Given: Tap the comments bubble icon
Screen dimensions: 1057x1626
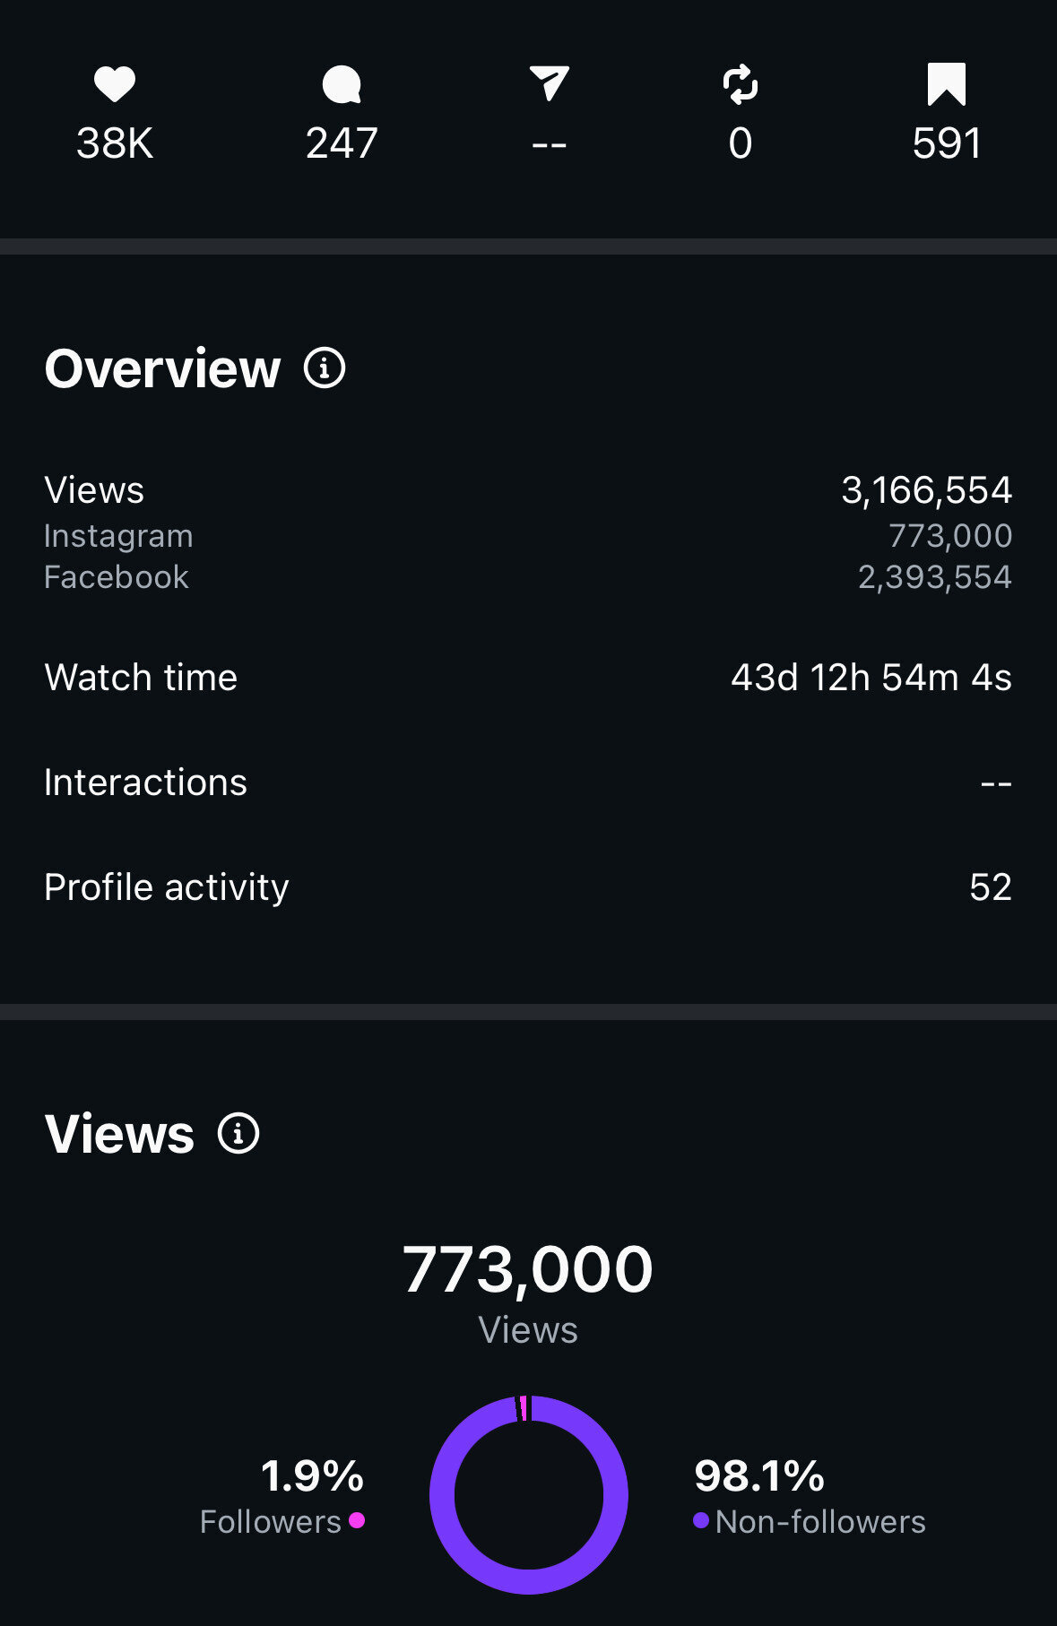Looking at the screenshot, I should (342, 86).
